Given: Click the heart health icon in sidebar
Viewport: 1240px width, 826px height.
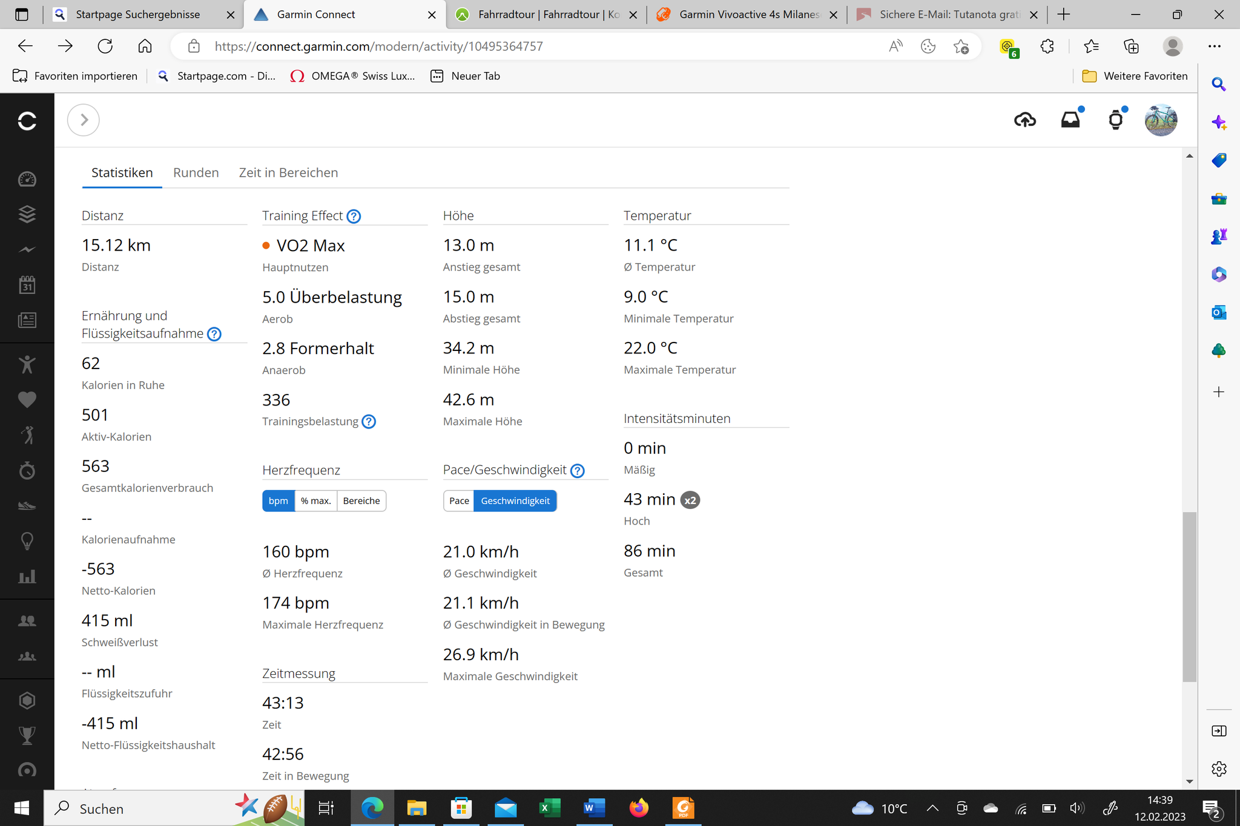Looking at the screenshot, I should pyautogui.click(x=27, y=399).
